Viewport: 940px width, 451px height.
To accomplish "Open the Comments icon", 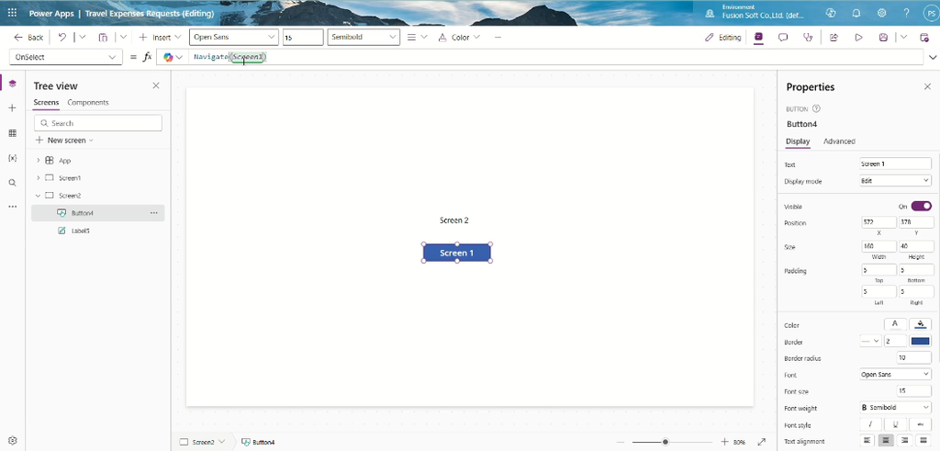I will [783, 37].
